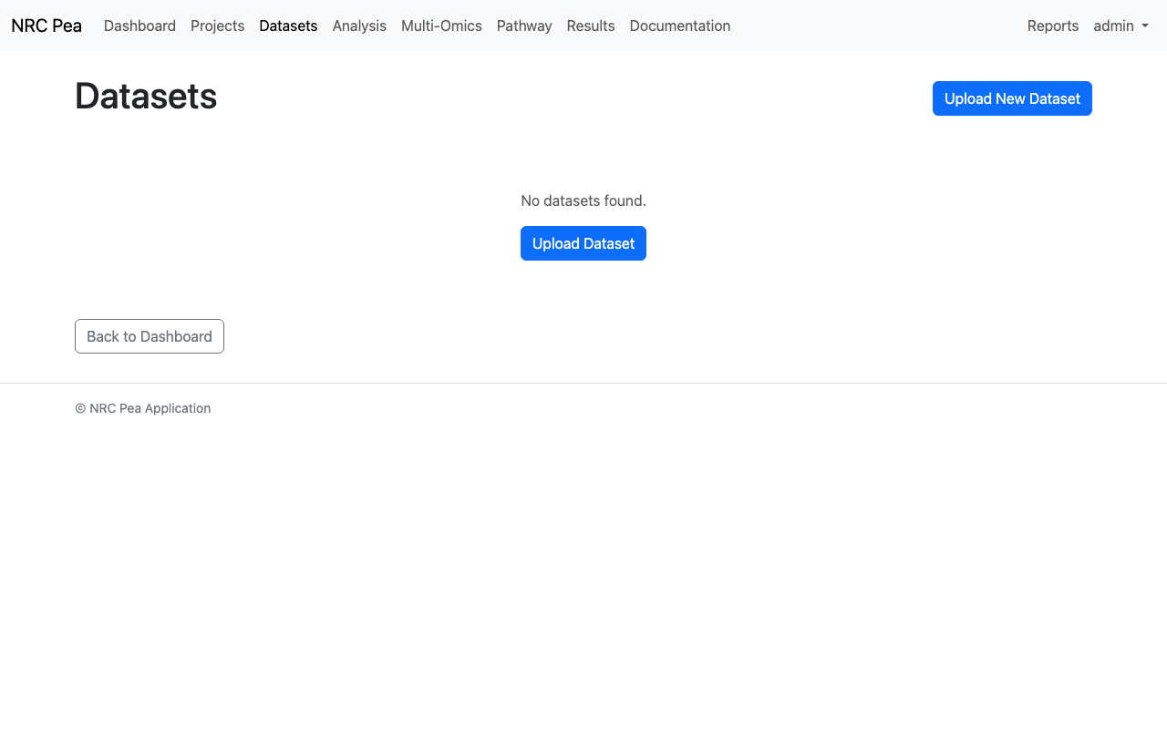Go to the Reports page
This screenshot has height=729, width=1167.
(1053, 26)
